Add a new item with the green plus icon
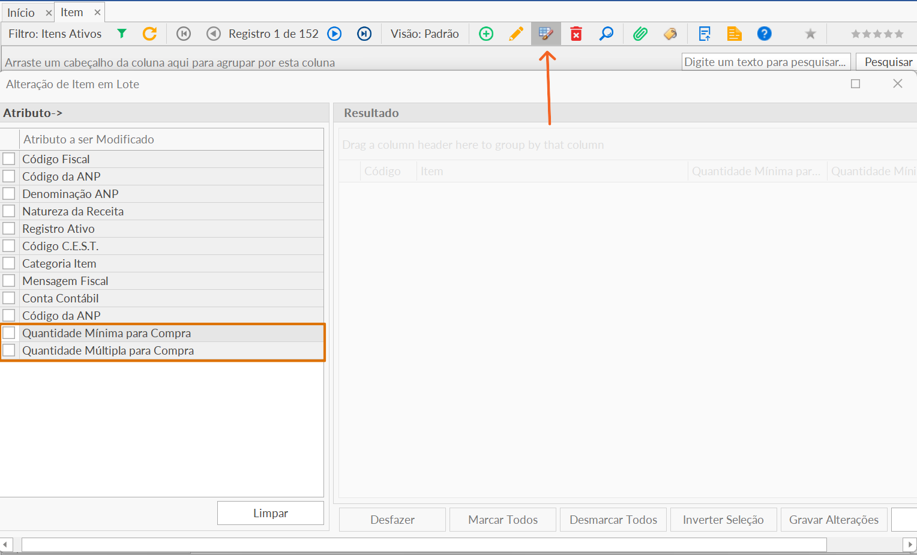 click(x=486, y=34)
